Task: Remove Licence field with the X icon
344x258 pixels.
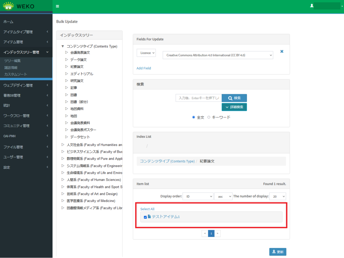Action: click(282, 52)
